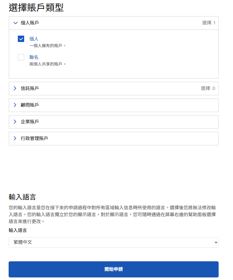Click the 個人 option label text
233x280 pixels.
(x=34, y=39)
